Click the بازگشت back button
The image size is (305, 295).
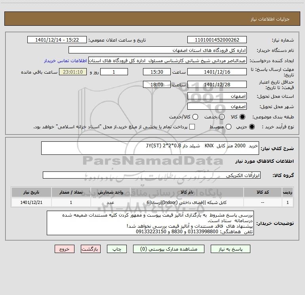(x=91, y=249)
